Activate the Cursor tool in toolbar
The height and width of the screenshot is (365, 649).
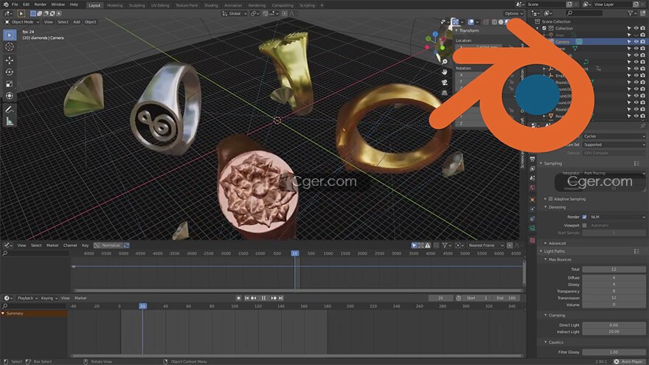pyautogui.click(x=9, y=47)
